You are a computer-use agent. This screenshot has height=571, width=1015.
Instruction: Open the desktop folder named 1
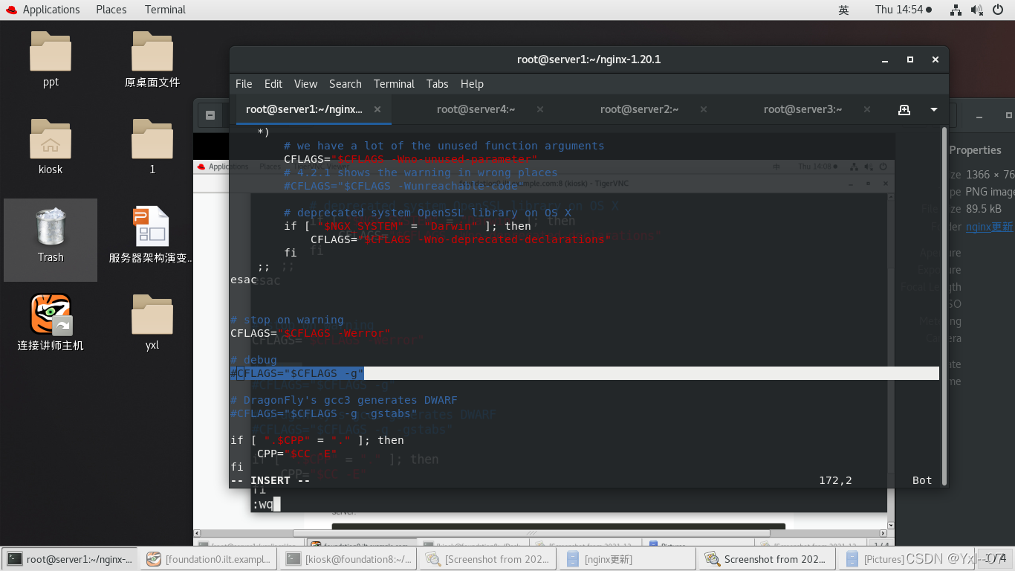pos(152,146)
